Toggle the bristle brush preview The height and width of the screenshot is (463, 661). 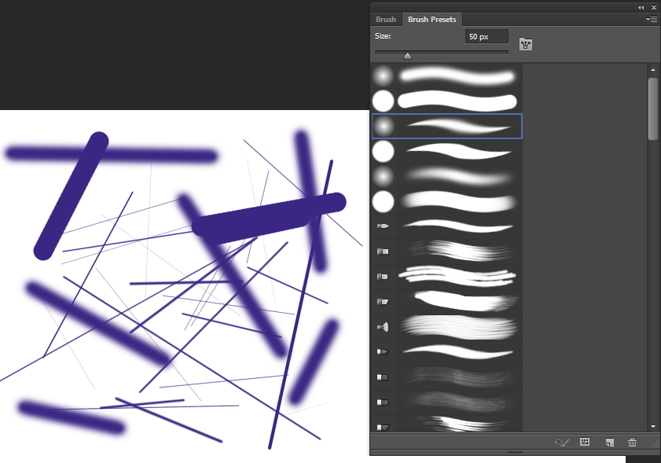(x=561, y=442)
